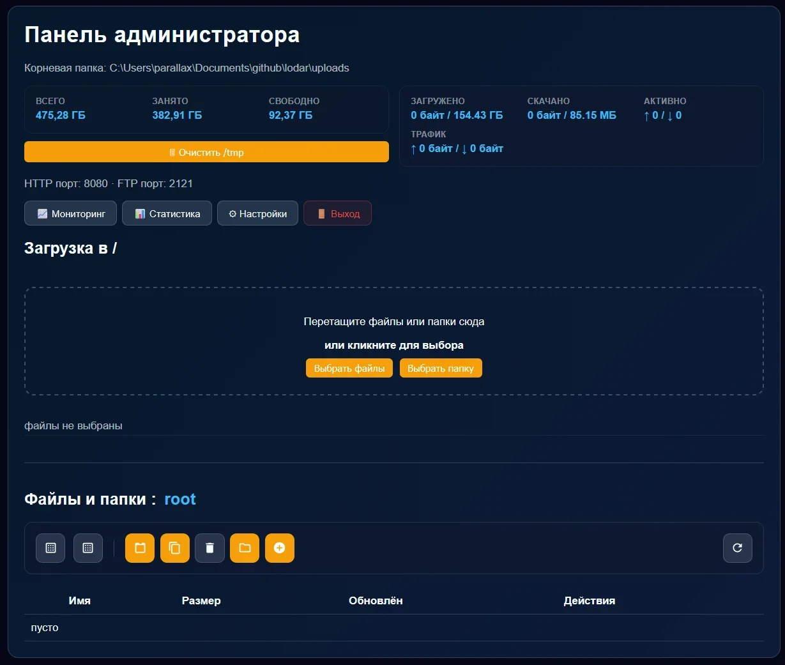Click the orange plus circle icon
785x665 pixels.
point(279,548)
